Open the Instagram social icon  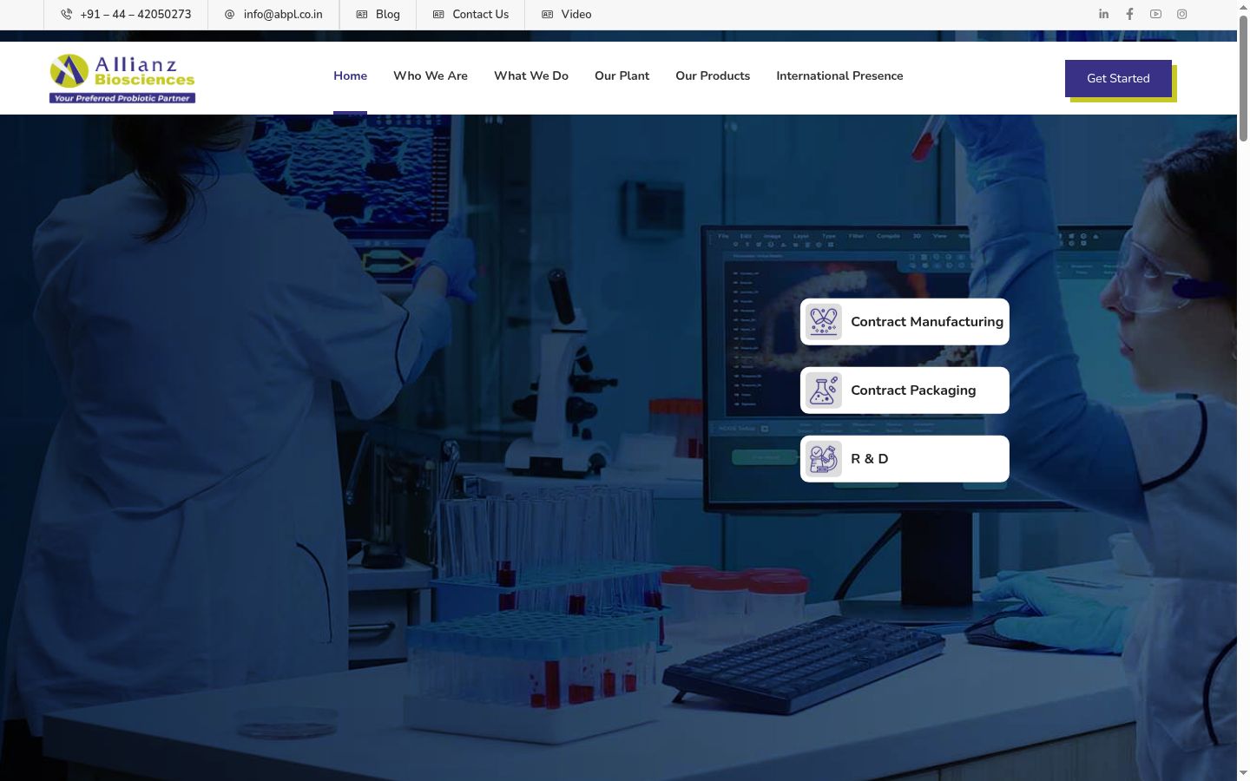click(1181, 14)
